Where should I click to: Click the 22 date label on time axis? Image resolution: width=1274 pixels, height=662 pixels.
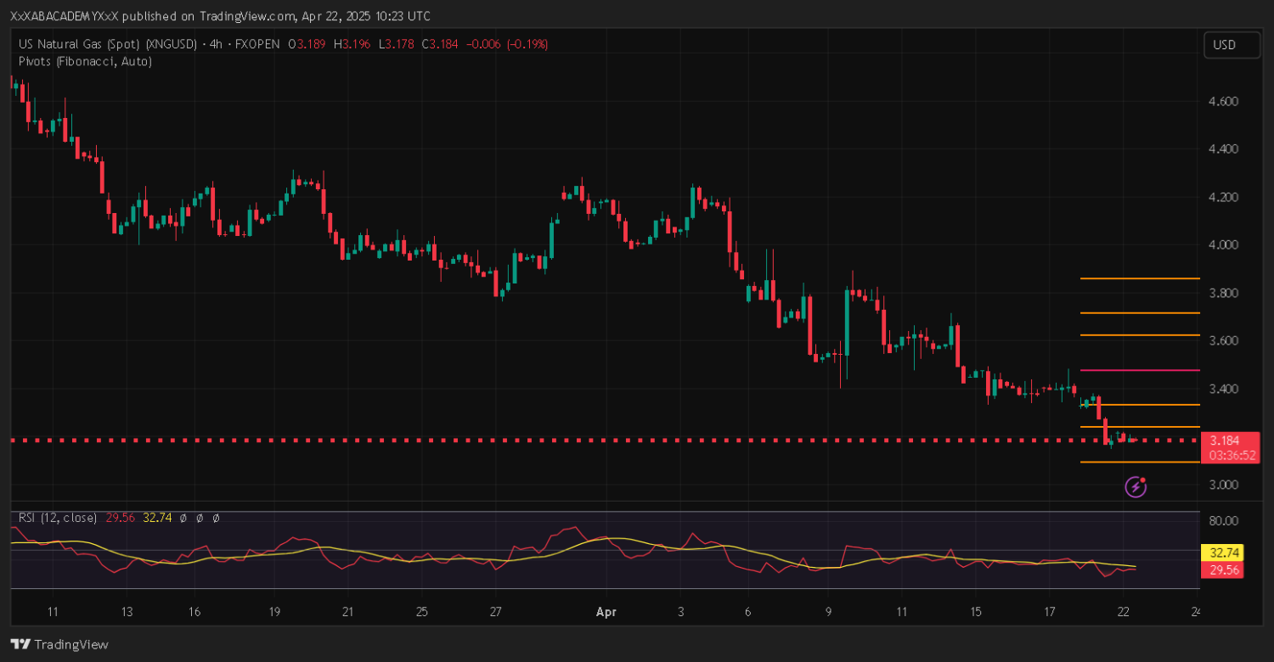coord(1124,612)
